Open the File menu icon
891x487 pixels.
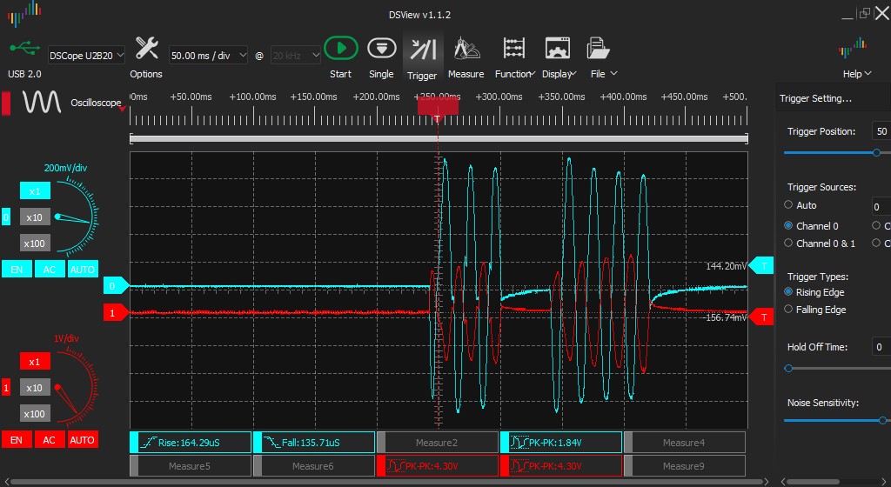(597, 49)
